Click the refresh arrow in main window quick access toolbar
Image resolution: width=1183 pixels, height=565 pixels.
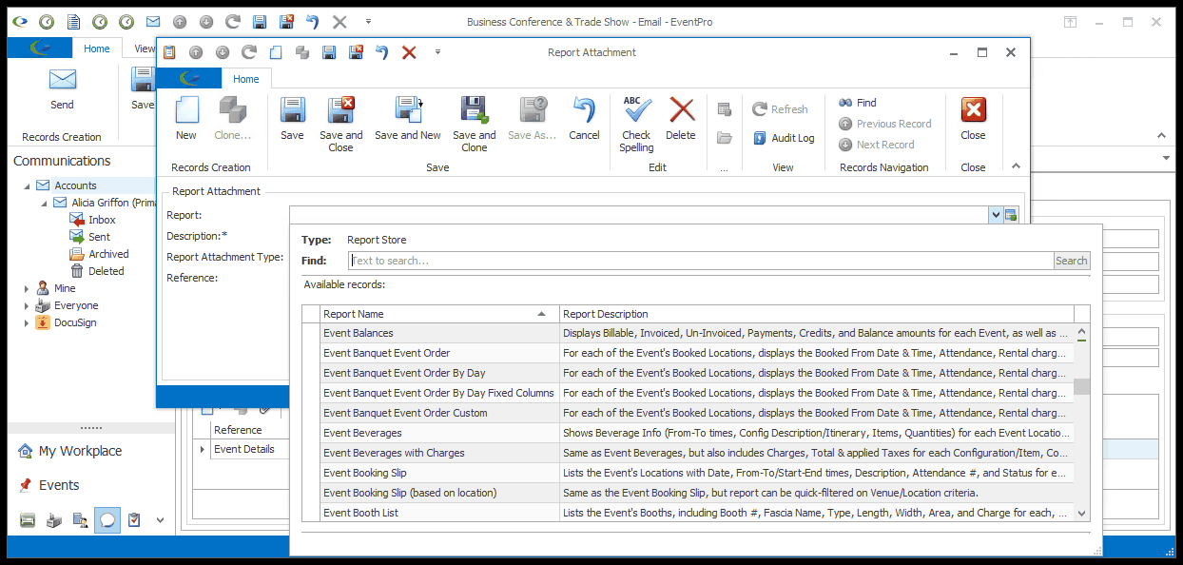(233, 21)
